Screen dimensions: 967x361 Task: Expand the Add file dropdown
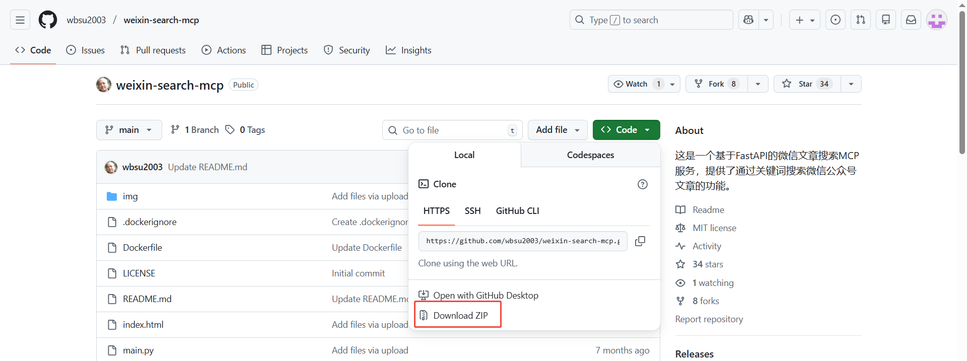pyautogui.click(x=558, y=130)
